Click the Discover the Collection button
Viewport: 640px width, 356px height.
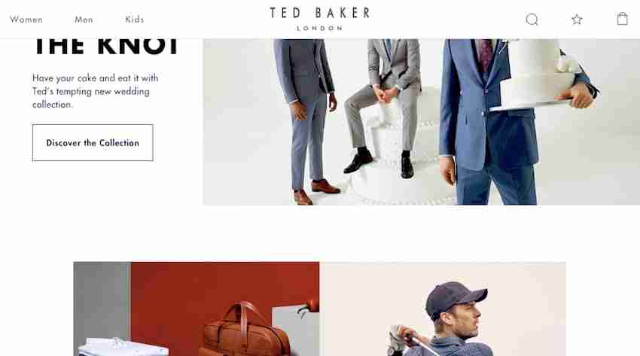pos(93,143)
